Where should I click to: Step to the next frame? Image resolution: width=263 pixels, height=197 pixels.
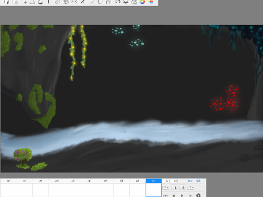pos(190,195)
